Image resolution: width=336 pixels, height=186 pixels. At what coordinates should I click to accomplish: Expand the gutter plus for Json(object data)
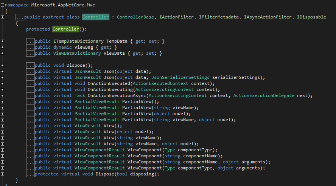[2, 71]
